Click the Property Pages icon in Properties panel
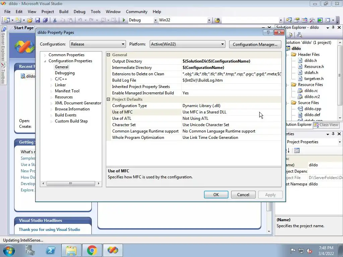Screen dimensions: 343x257 click(297, 150)
